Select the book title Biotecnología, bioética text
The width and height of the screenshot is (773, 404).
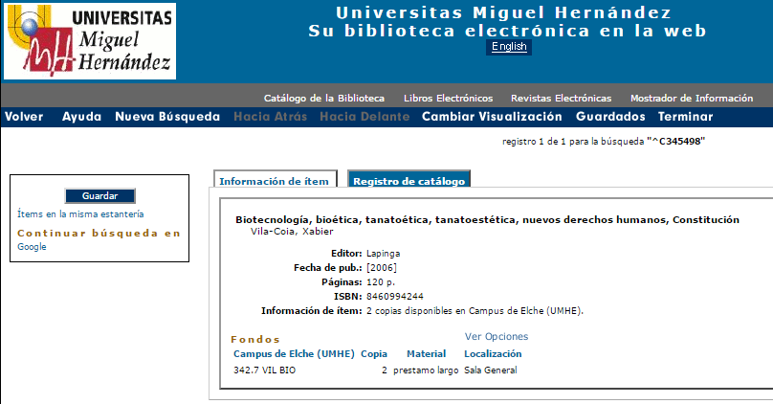[x=488, y=220]
